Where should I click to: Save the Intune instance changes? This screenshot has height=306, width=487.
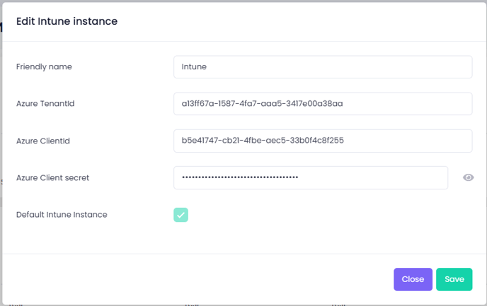454,279
